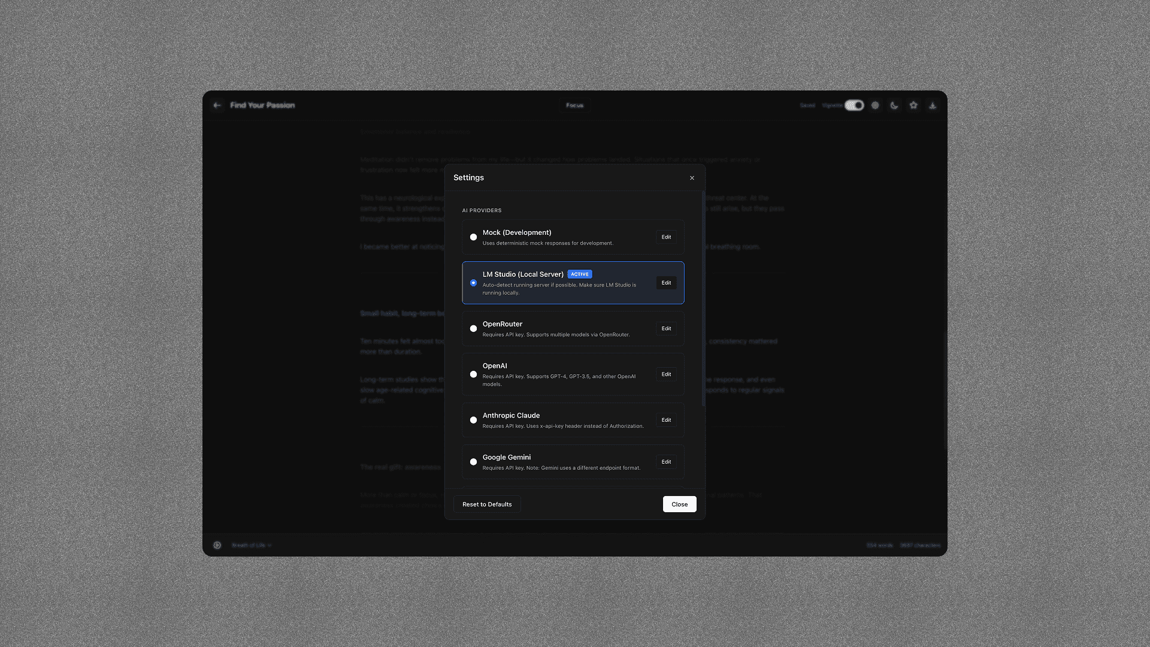Click the Focus mode button
This screenshot has height=647, width=1150.
574,105
